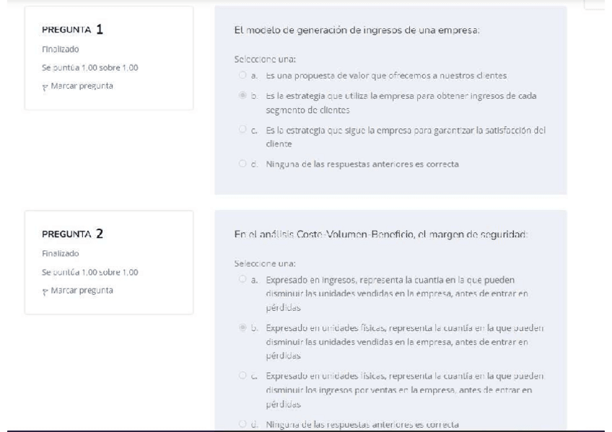Click answer c text 'disminuir los ingresos por ventas'
The height and width of the screenshot is (432, 612).
coord(405,390)
